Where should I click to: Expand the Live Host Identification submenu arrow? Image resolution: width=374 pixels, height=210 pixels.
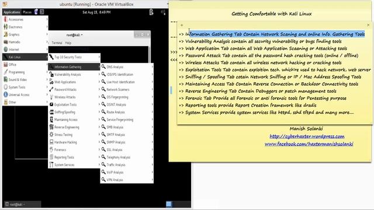point(152,82)
